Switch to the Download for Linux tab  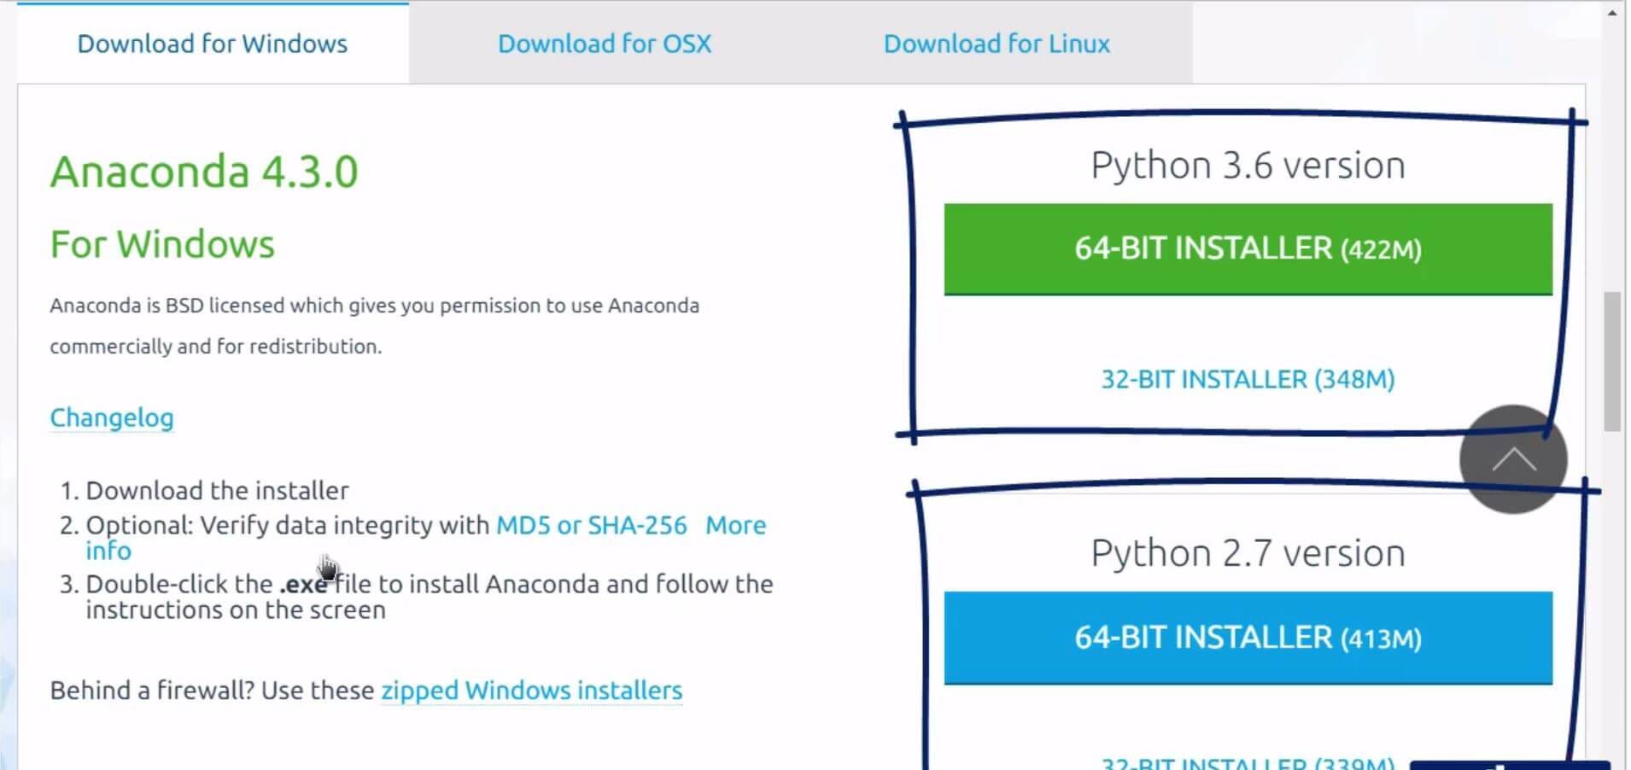[996, 44]
